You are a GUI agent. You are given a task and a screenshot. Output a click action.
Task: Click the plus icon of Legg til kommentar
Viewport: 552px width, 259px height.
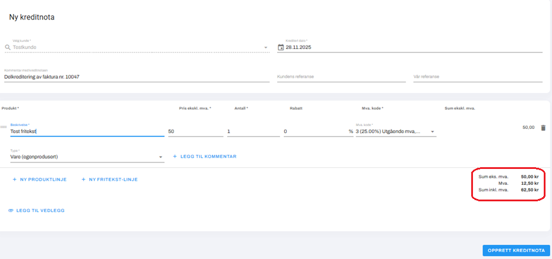175,157
